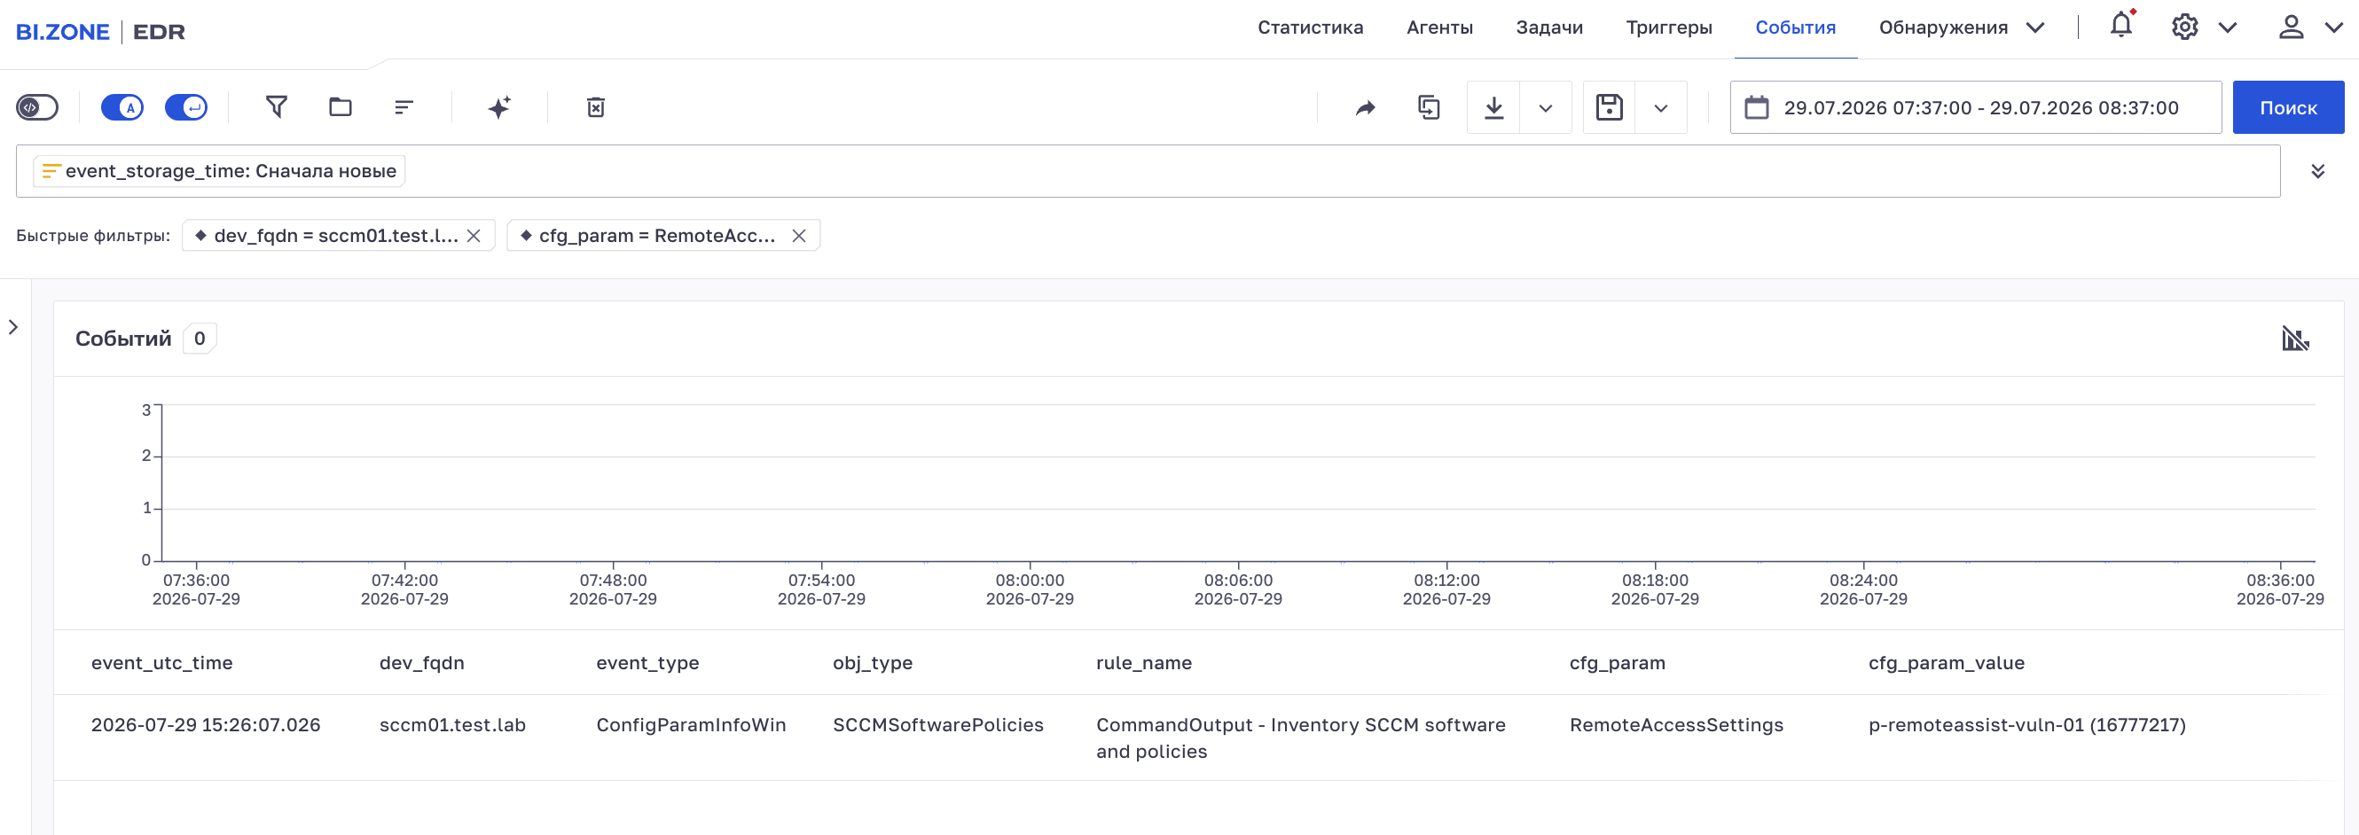Click the SCCMSoftwarePolicies cell
This screenshot has width=2359, height=835.
[937, 725]
